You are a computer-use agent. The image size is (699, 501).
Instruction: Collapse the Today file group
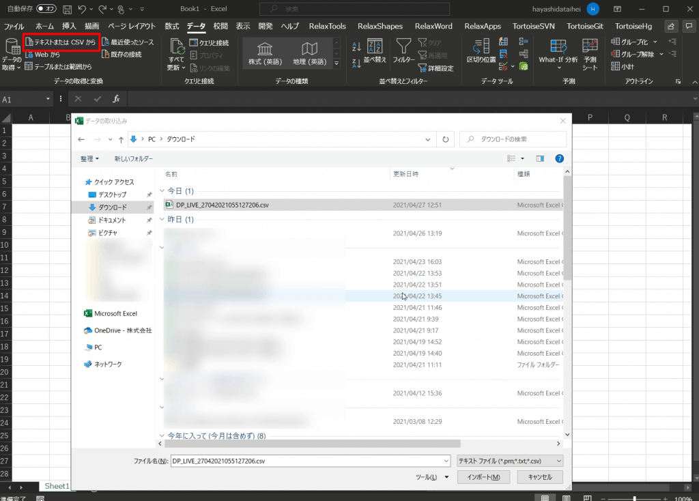162,191
